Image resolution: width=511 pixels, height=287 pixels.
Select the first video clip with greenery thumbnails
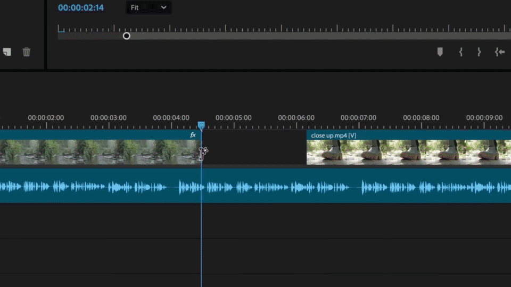pos(96,152)
